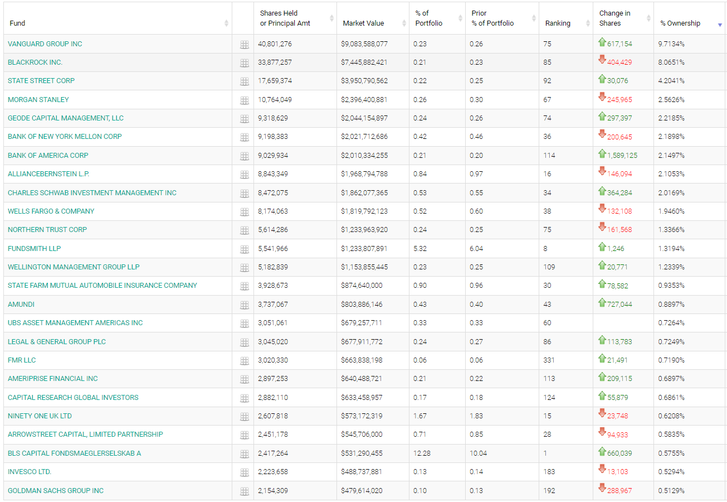Click table icon in Invesco Ltd. row

tap(244, 472)
